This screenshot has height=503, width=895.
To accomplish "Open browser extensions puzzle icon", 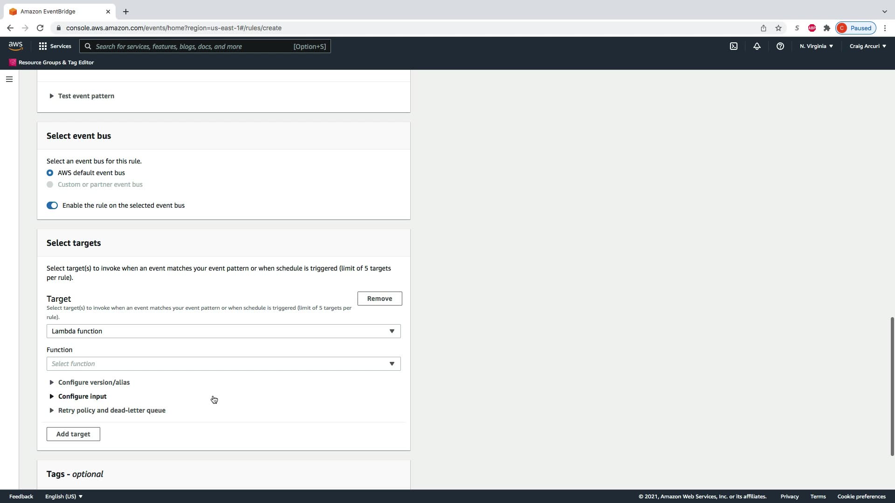I will point(827,28).
